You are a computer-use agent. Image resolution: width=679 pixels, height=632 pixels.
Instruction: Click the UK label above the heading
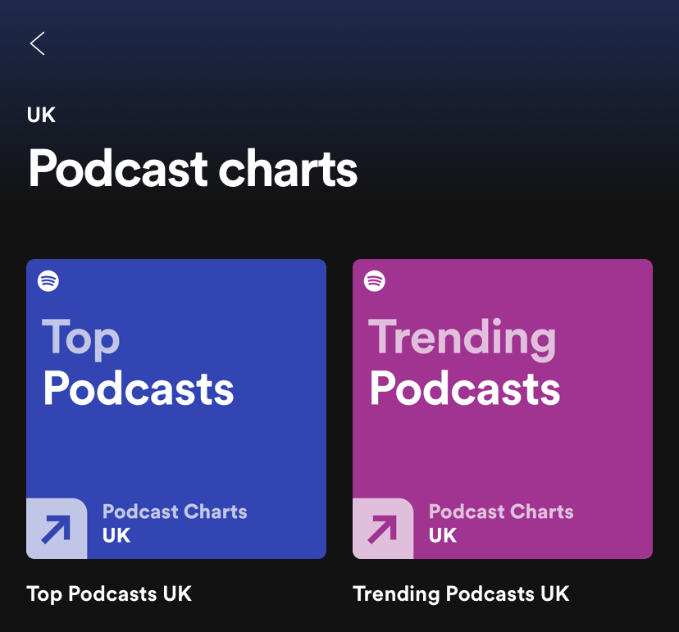41,115
